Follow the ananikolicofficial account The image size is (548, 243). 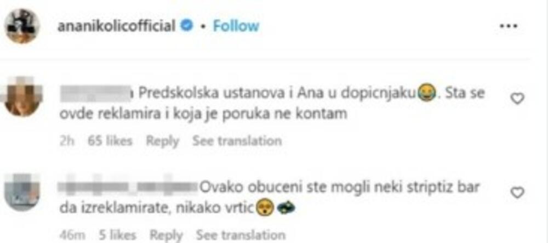tap(236, 26)
